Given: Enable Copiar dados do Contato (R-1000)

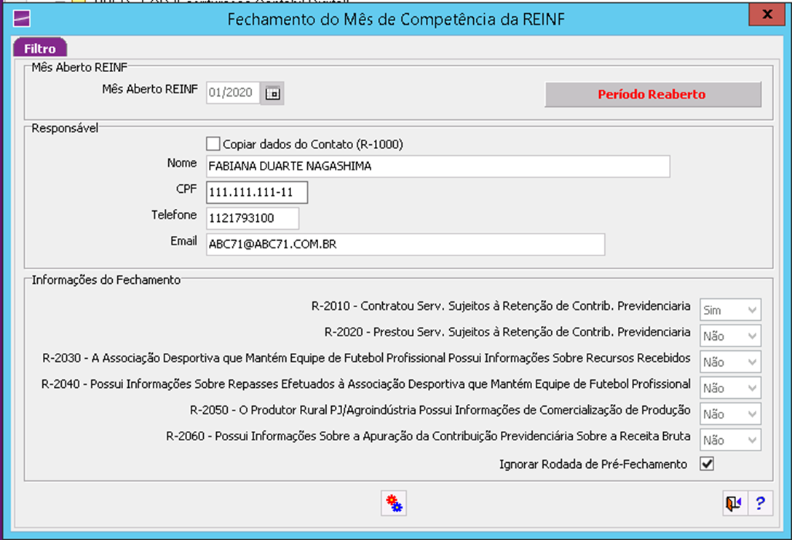Looking at the screenshot, I should [213, 143].
